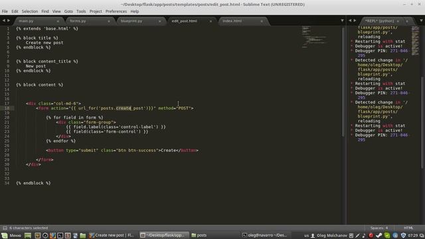This screenshot has height=239, width=425.
Task: Toggle the side bar icon in status bar
Action: click(5, 228)
